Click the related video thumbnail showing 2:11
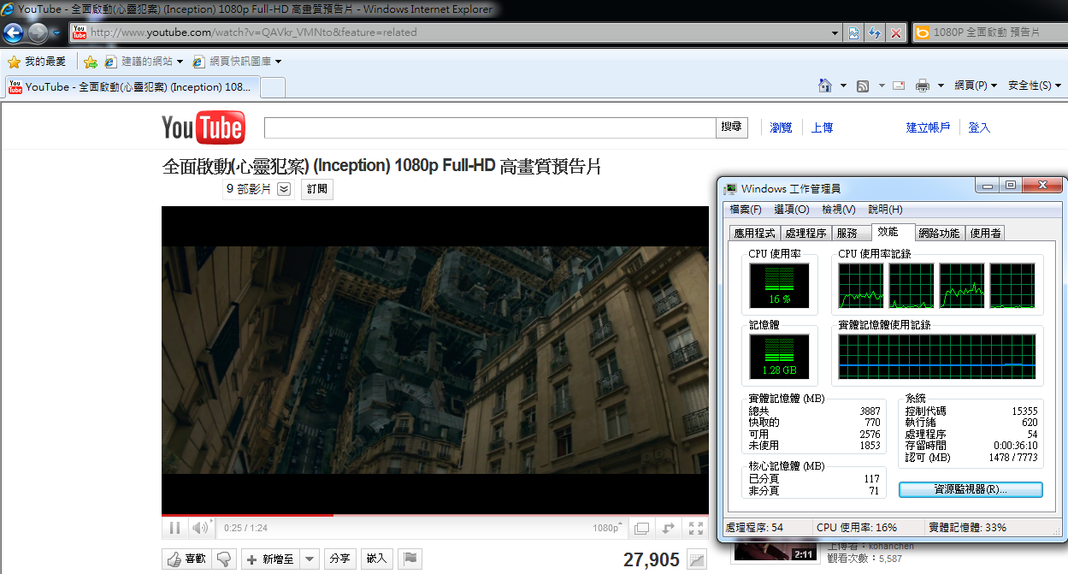 click(x=776, y=553)
